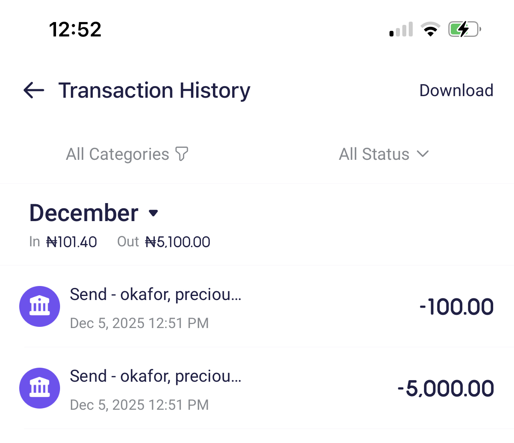Tap the -5,000.00 amount
514x443 pixels.
click(x=446, y=389)
